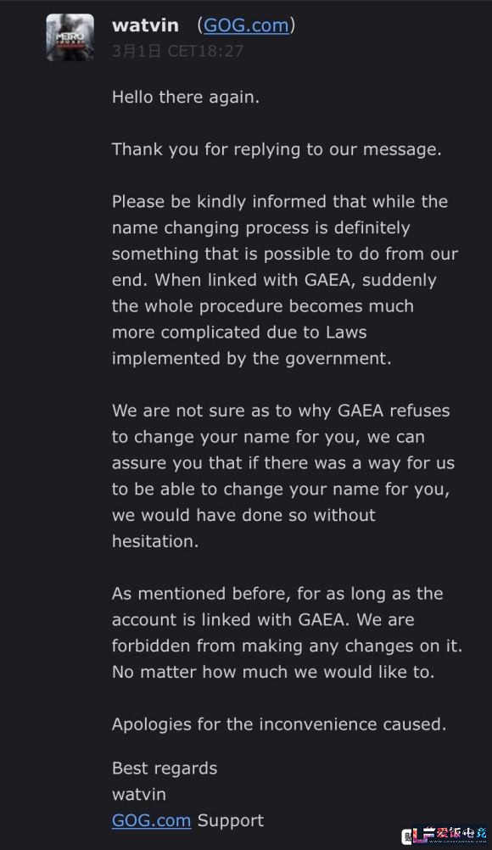
Task: Click the 爱饭电竞 watermark text
Action: tap(461, 833)
